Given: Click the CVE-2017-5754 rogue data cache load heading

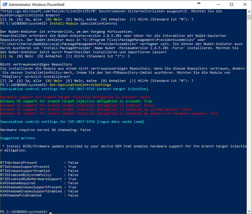Looking at the screenshot, I should pyautogui.click(x=72, y=122).
